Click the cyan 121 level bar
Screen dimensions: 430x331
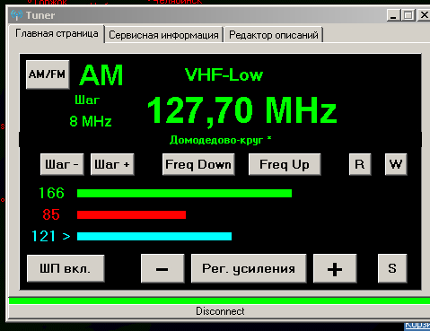[154, 236]
